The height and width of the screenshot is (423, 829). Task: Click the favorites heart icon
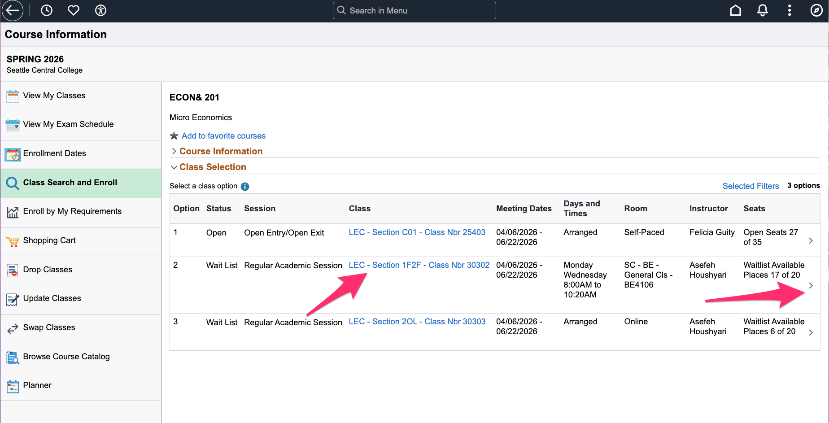point(74,10)
